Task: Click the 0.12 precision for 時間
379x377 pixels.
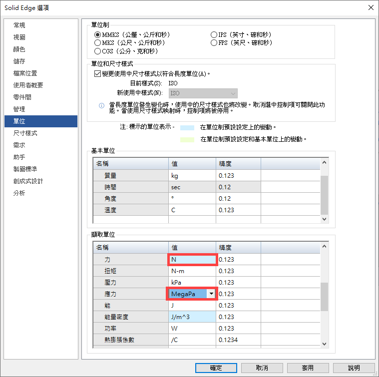Action: coord(238,187)
